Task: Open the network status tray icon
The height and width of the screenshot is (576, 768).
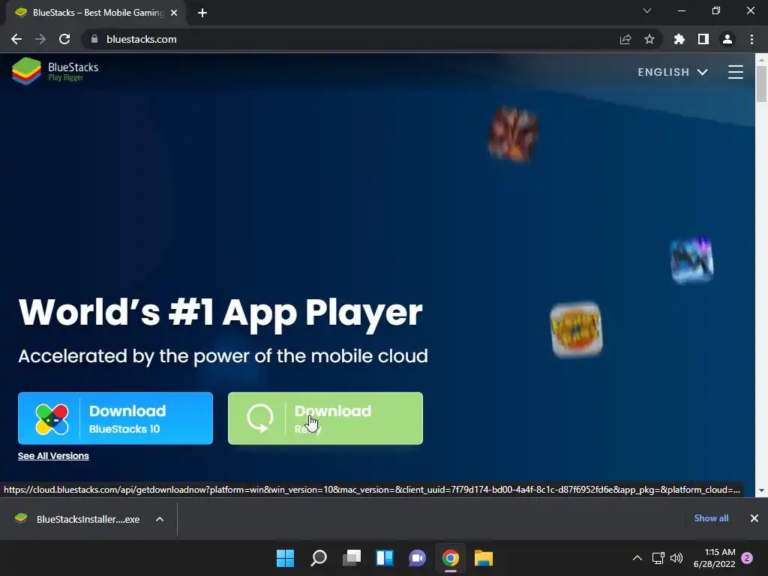Action: pos(658,558)
